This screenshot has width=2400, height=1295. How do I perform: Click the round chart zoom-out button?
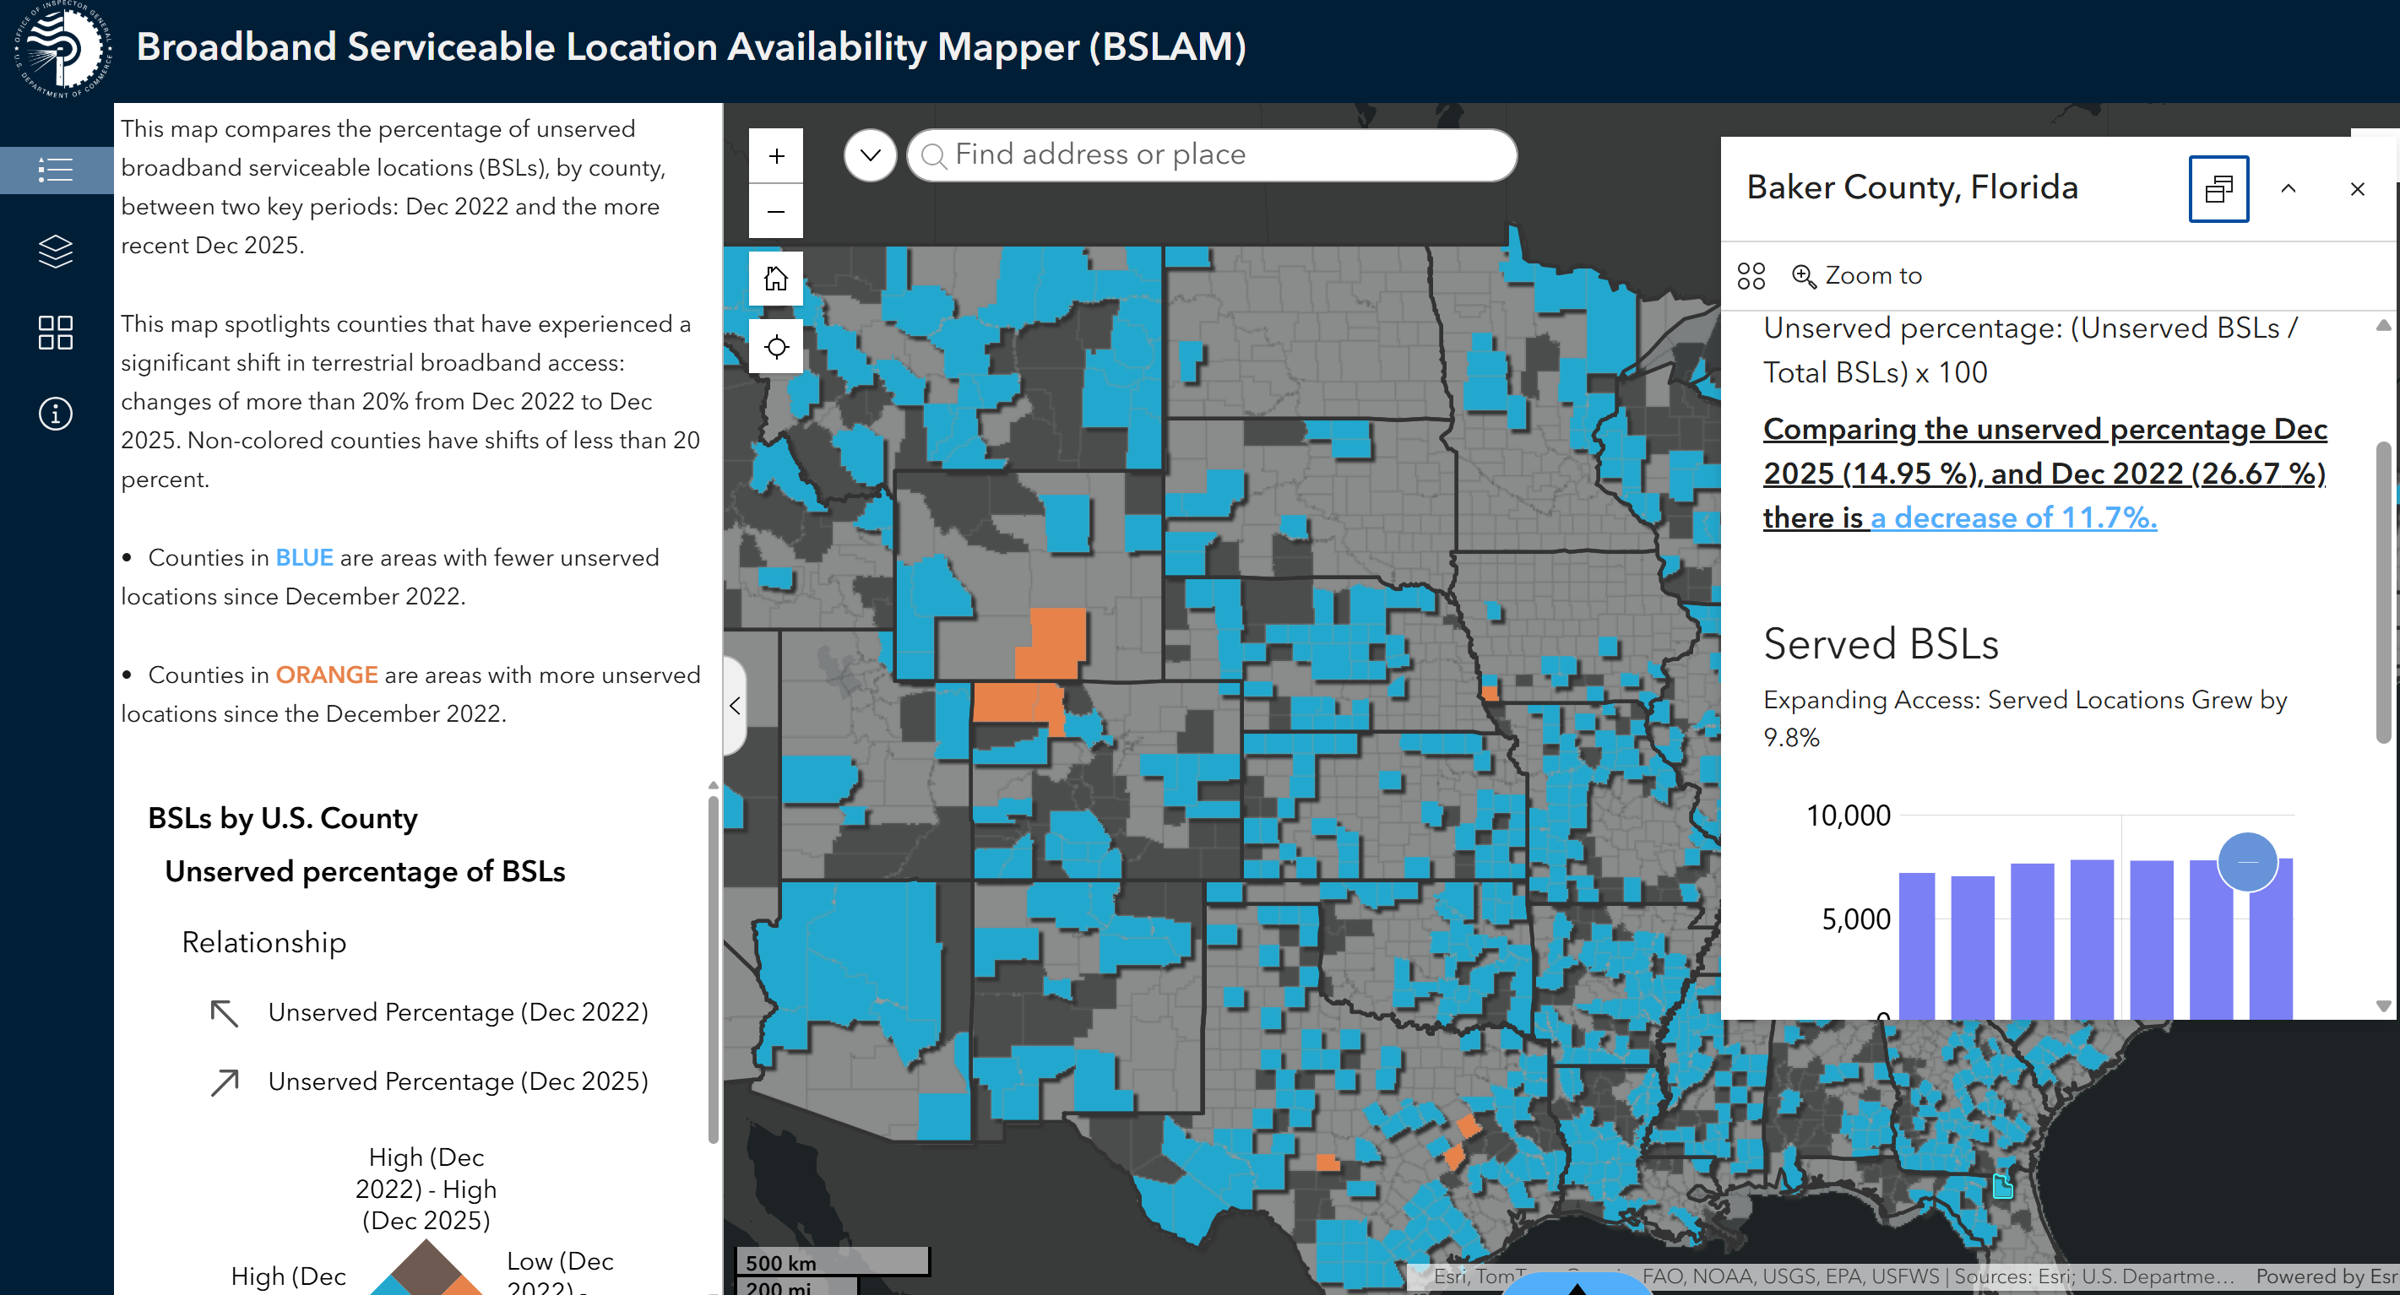coord(2247,862)
